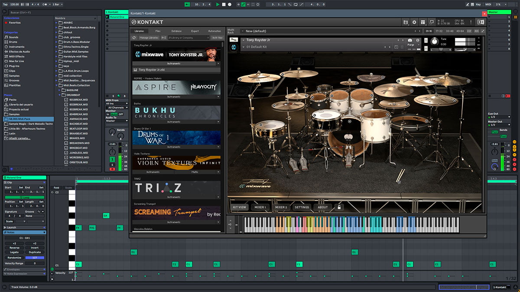Viewport: 520px width, 292px height.
Task: Click the Randomize button
Action: [x=15, y=257]
